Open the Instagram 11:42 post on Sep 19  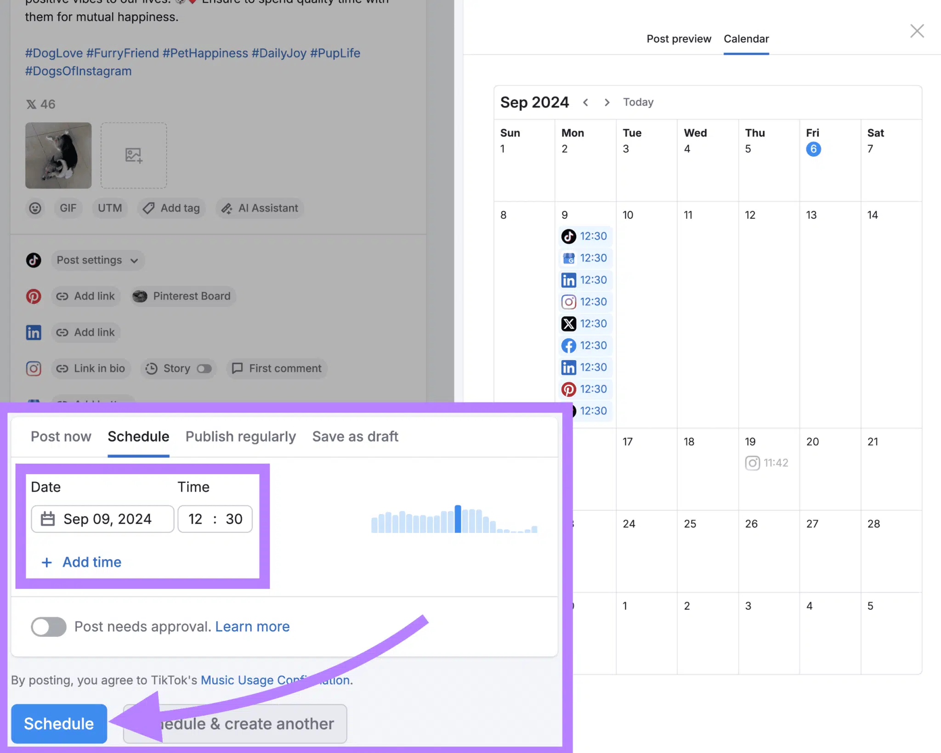(766, 463)
